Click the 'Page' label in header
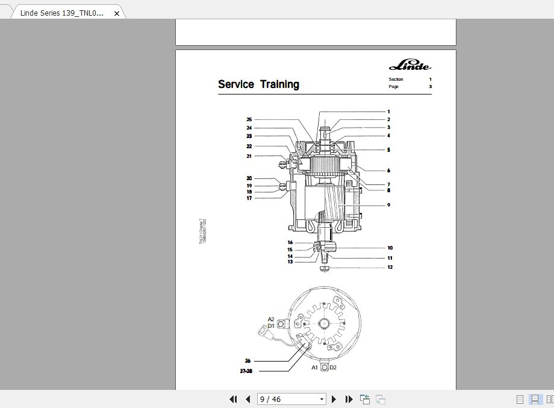 pos(393,86)
